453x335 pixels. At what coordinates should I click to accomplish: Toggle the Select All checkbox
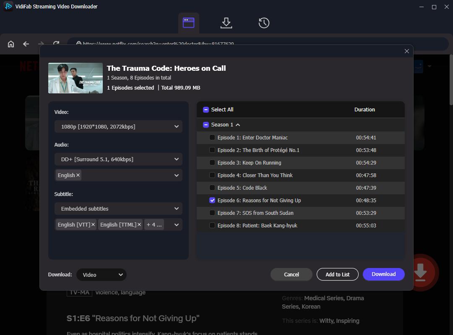point(206,110)
